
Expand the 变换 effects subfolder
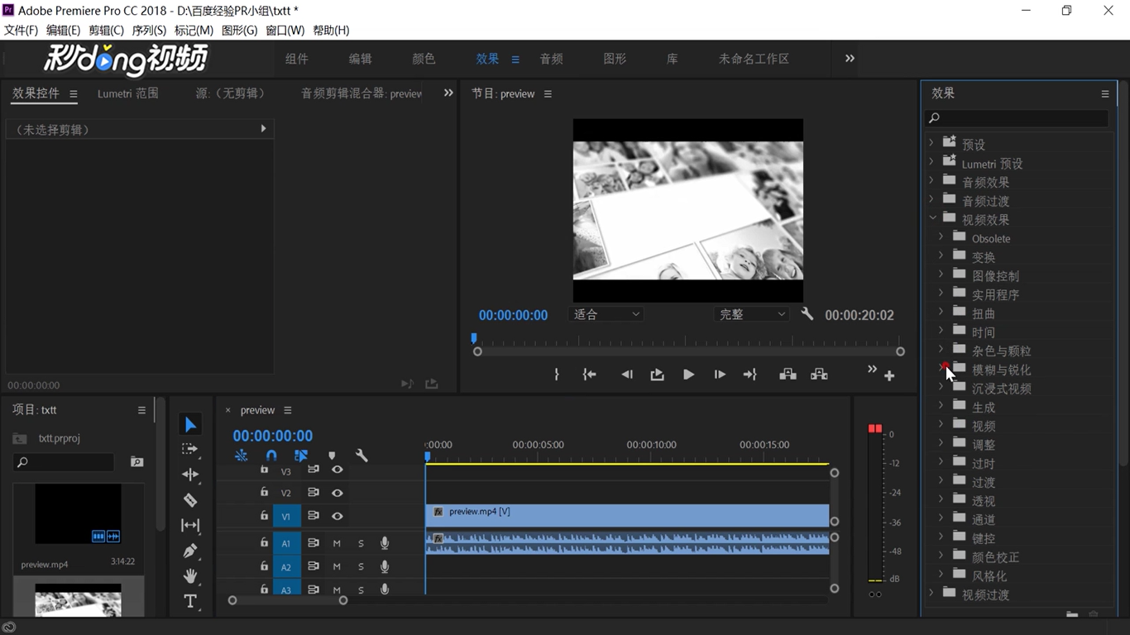click(x=941, y=255)
